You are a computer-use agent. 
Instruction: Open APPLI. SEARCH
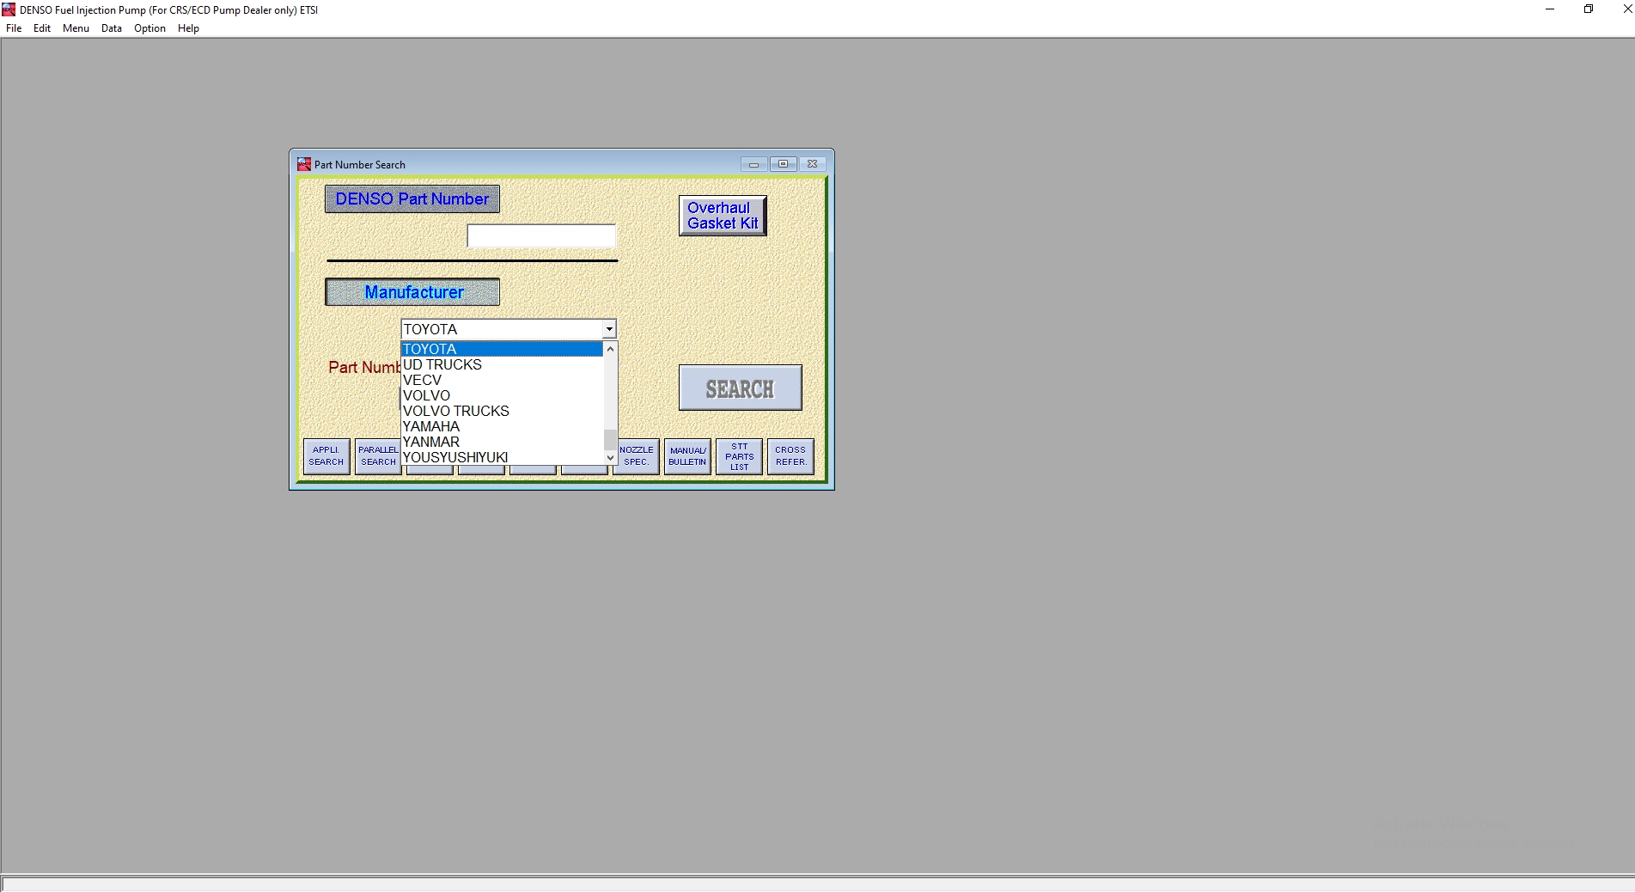tap(326, 456)
